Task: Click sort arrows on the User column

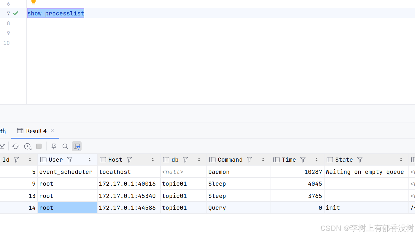Action: click(x=90, y=160)
